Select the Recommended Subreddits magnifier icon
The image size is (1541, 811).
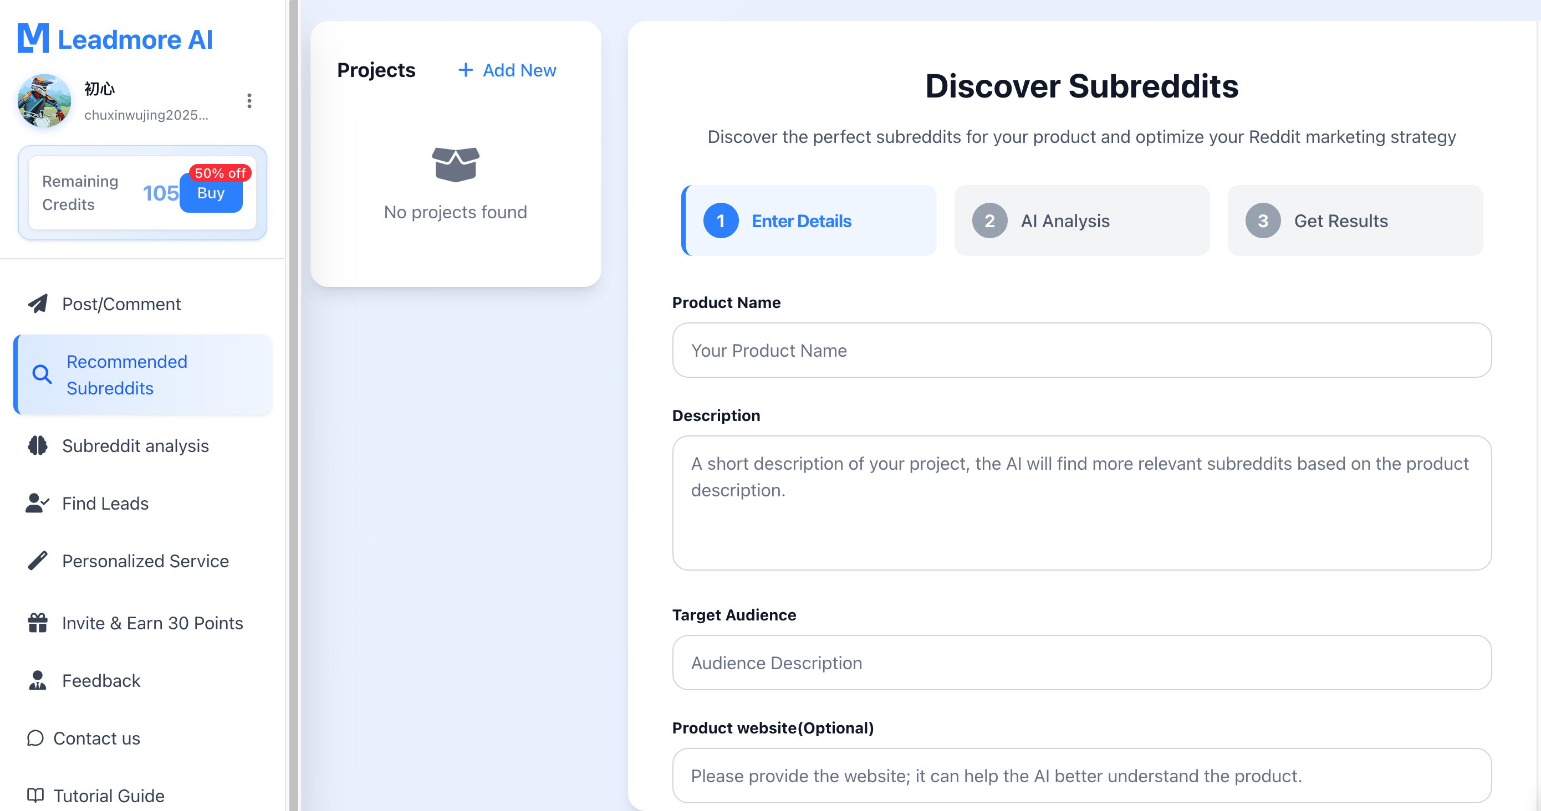(x=42, y=374)
